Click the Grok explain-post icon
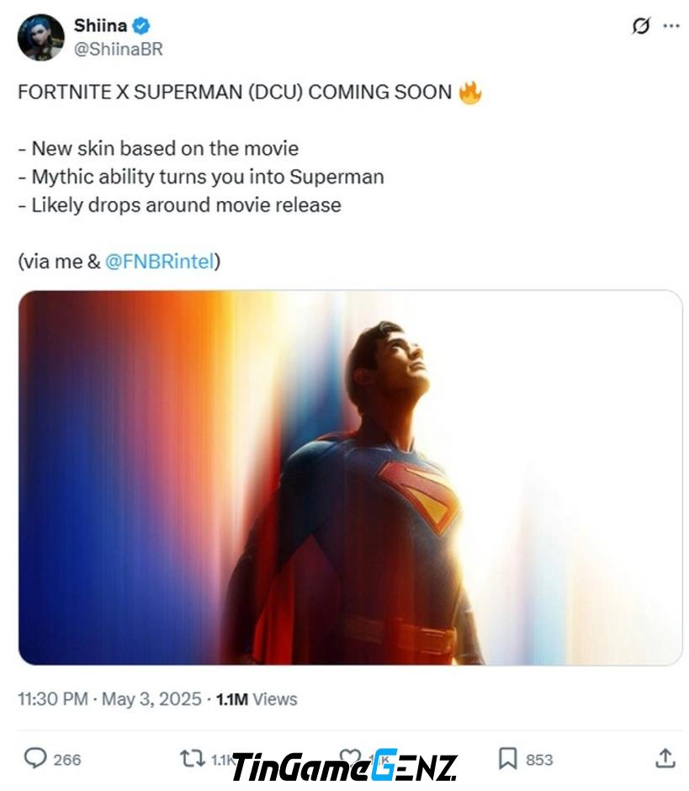The image size is (689, 791). tap(640, 26)
